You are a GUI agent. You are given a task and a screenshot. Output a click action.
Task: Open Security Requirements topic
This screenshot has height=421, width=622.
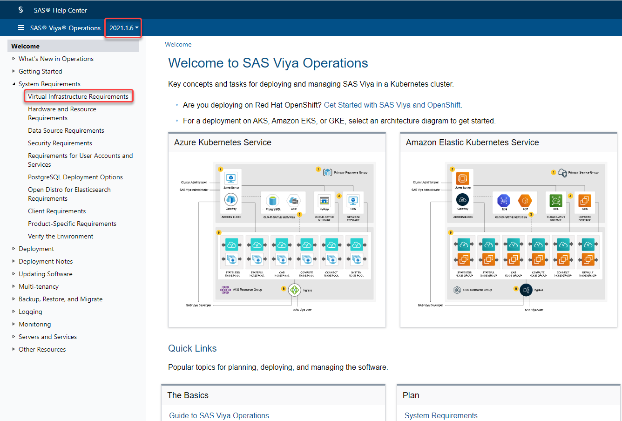coord(60,143)
